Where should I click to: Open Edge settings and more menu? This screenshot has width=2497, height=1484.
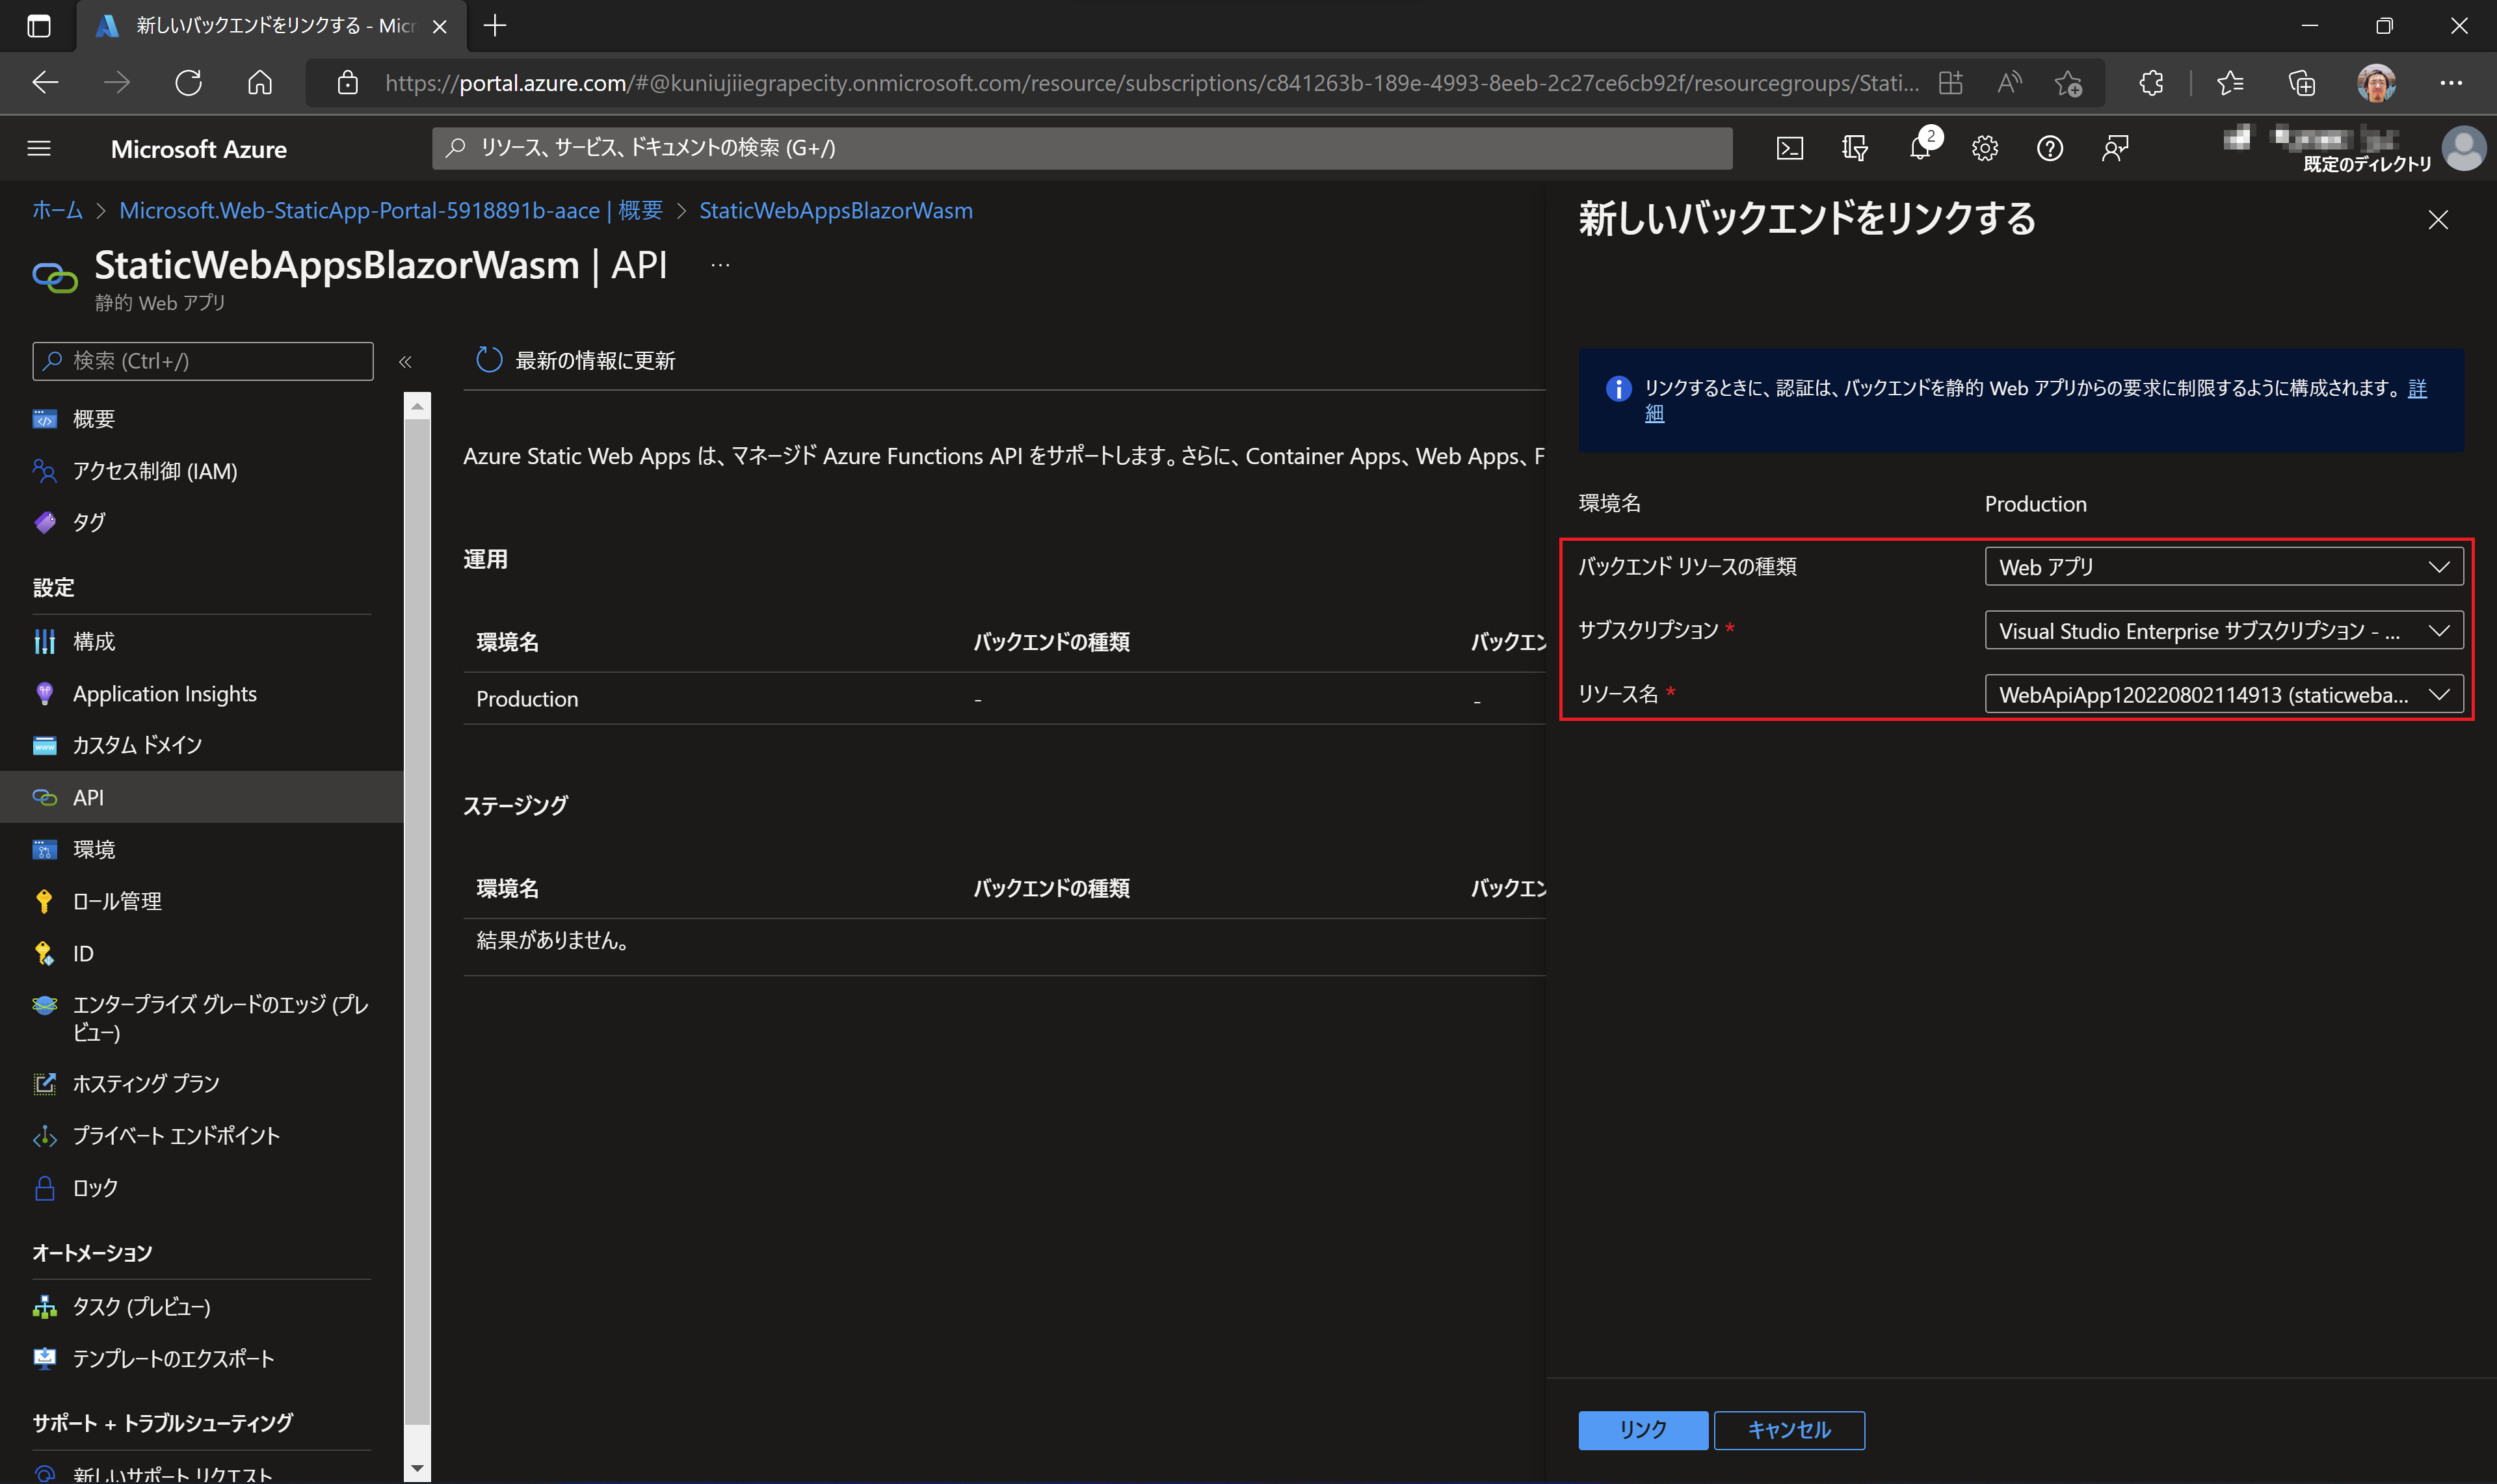tap(2451, 83)
